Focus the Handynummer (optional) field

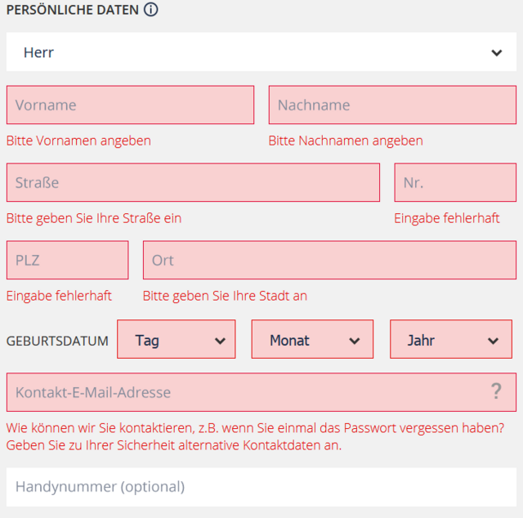[x=261, y=487]
